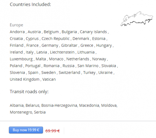Click Bosnia-Herzegovina in transit roads list
Screen dimensions: 156x138
click(59, 105)
